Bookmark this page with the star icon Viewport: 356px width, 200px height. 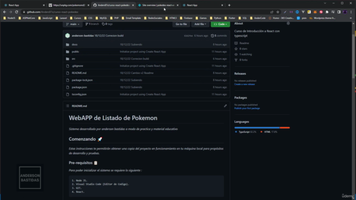coord(278,12)
